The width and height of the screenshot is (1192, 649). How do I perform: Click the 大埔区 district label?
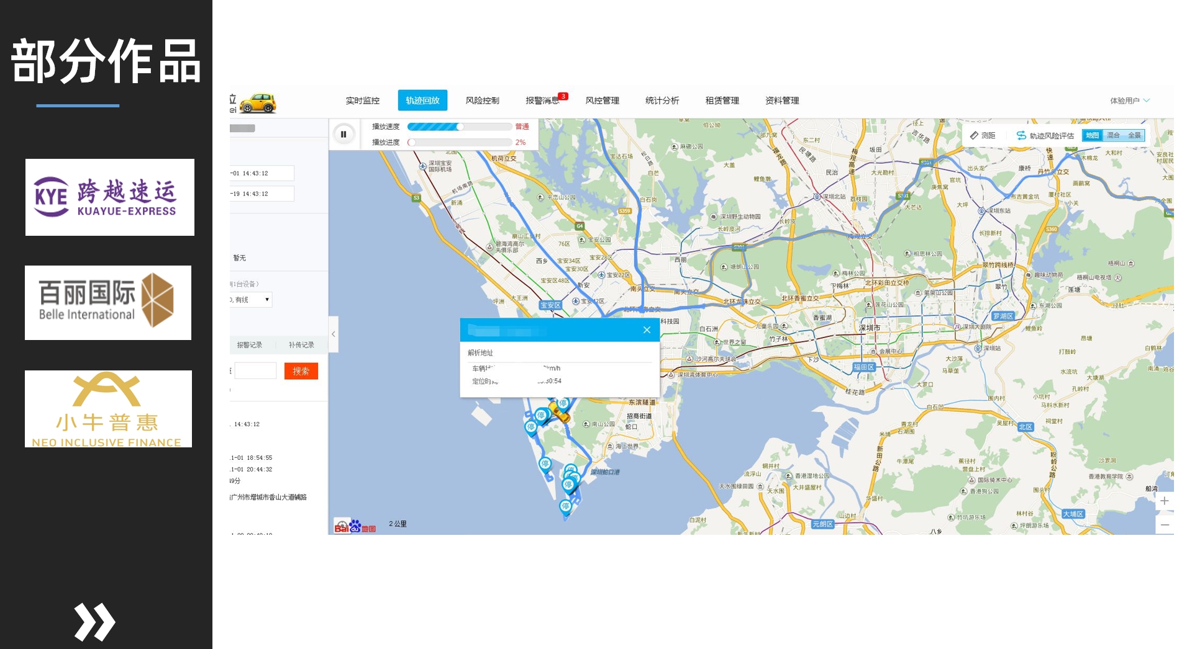[x=1073, y=514]
